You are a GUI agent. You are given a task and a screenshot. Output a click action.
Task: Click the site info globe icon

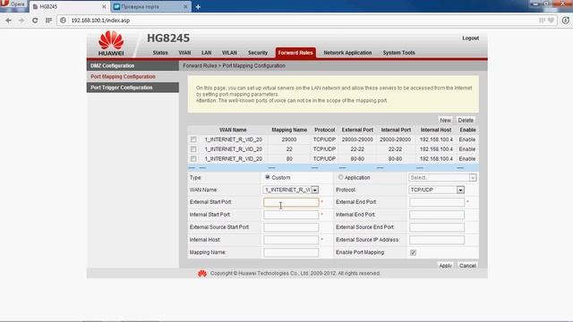click(63, 21)
